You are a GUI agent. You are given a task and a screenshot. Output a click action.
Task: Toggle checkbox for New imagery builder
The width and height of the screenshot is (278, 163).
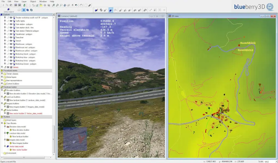click(x=8, y=107)
